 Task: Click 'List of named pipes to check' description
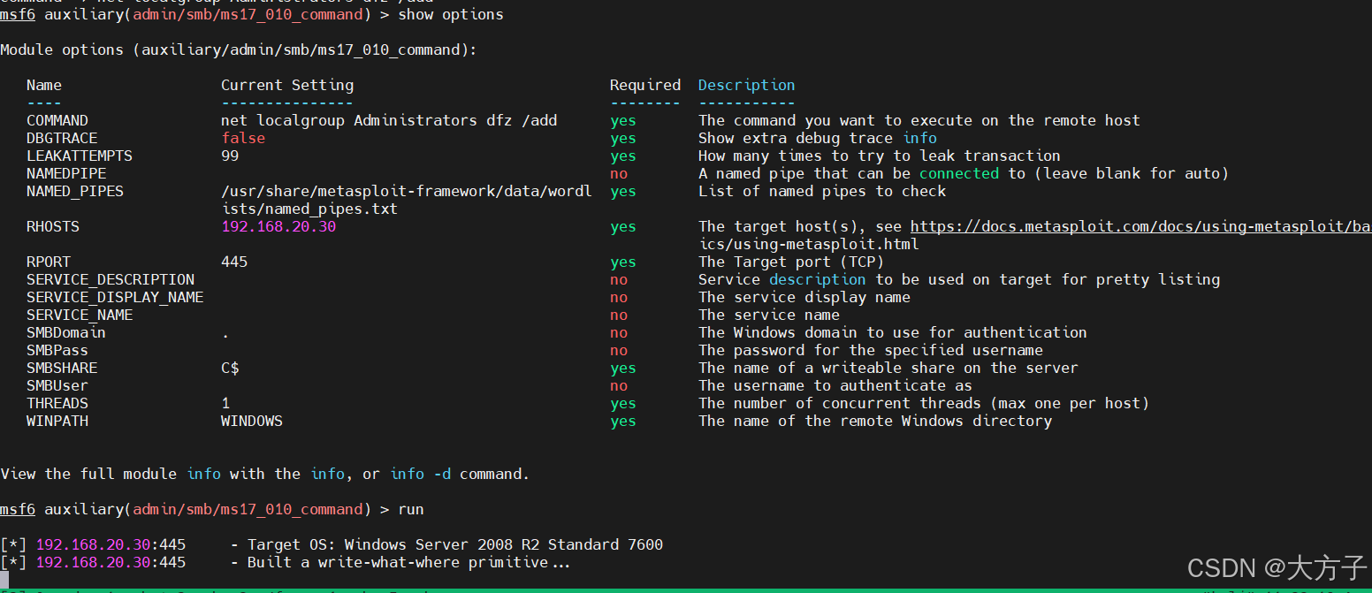(x=822, y=191)
